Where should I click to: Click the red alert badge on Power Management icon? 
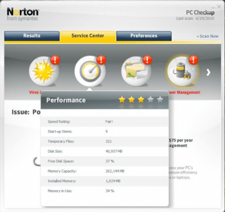(193, 60)
